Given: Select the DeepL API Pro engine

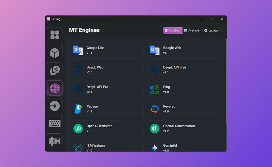Looking at the screenshot, I should click(106, 90).
